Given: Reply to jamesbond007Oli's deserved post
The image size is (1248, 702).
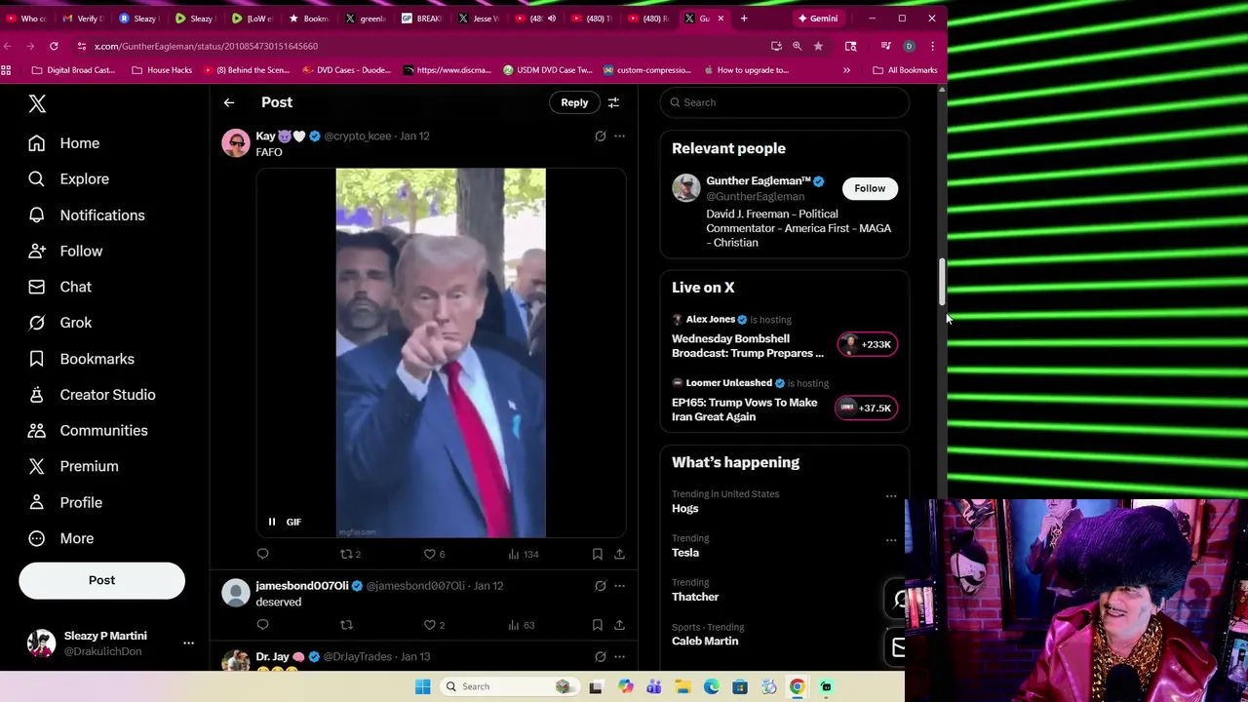Looking at the screenshot, I should [262, 625].
